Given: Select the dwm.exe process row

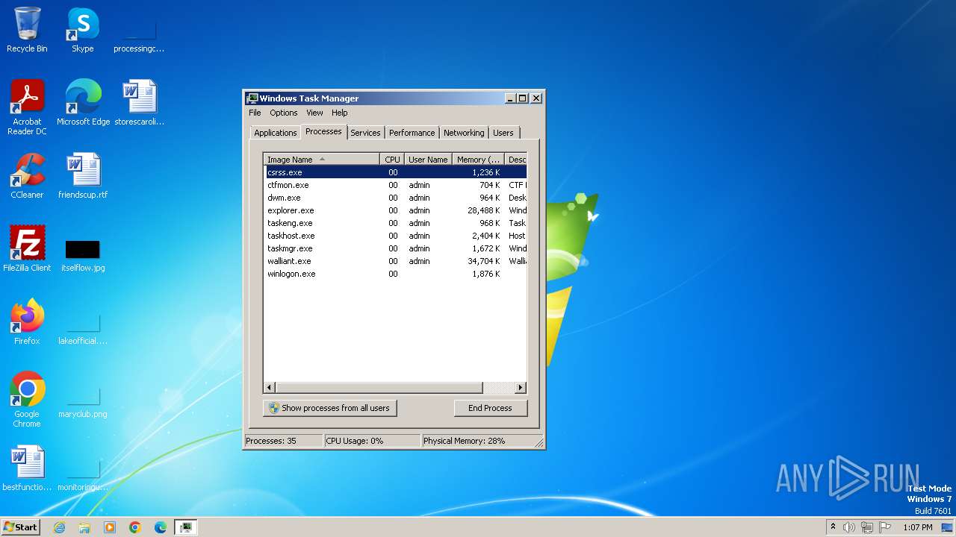Looking at the screenshot, I should click(x=395, y=198).
